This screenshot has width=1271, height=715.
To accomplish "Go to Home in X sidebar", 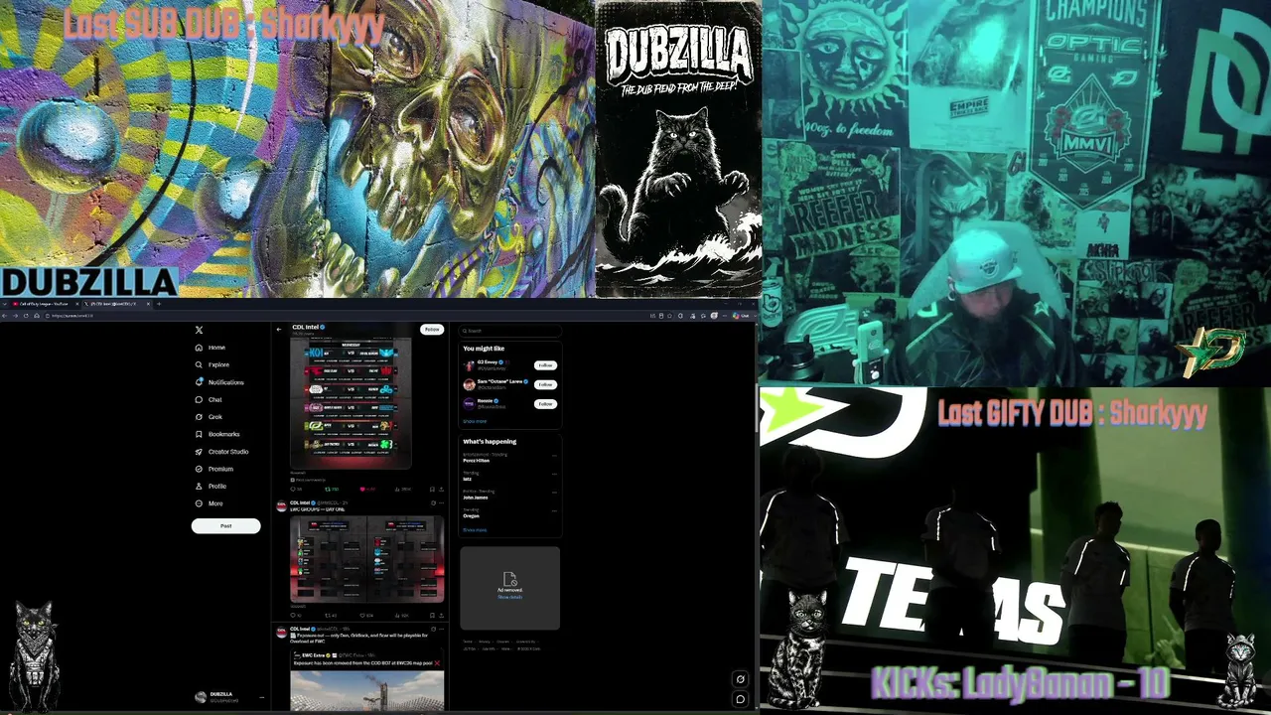I will coord(211,348).
